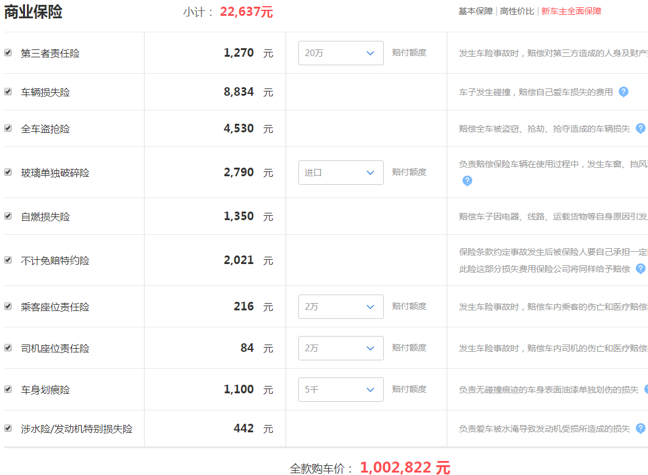The height and width of the screenshot is (475, 648).
Task: Click 全车盗抢险 label text
Action: (x=46, y=129)
